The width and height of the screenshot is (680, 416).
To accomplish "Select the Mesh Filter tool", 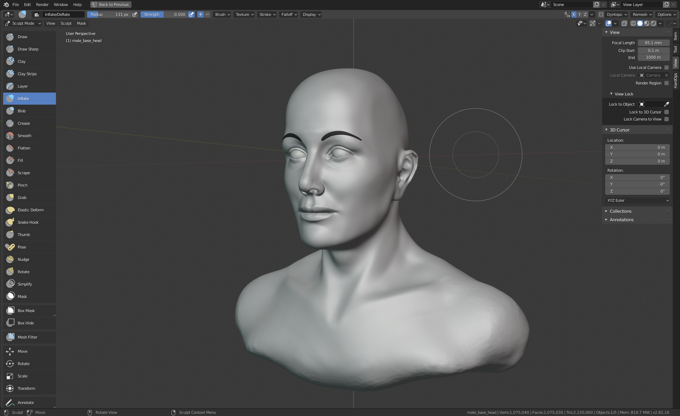I will pos(27,337).
